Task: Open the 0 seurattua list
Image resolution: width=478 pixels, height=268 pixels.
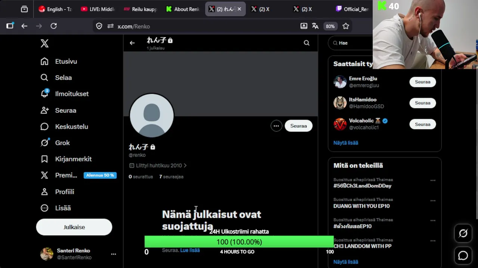Action: 141,176
